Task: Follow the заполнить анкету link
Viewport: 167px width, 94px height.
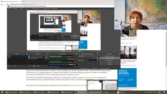Action: (x=91, y=78)
